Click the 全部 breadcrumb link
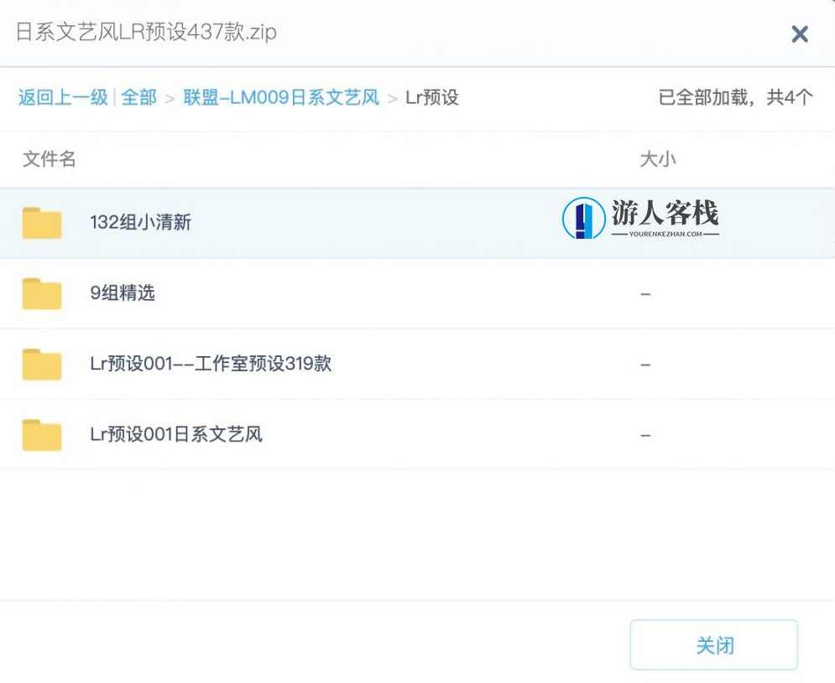 pos(138,97)
